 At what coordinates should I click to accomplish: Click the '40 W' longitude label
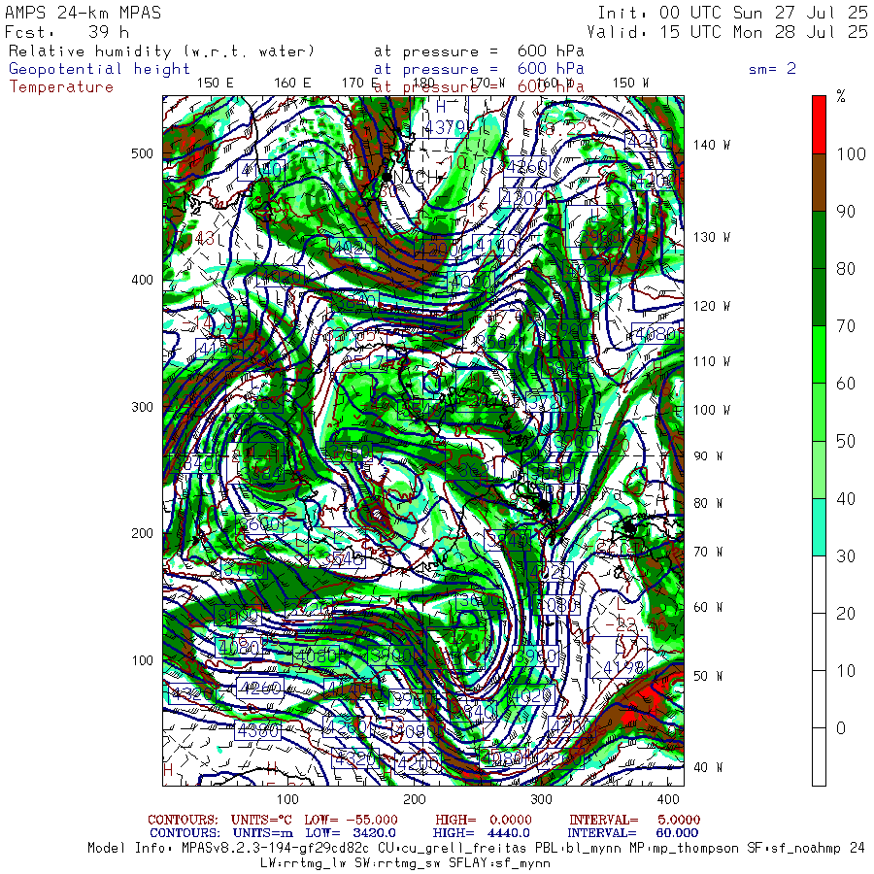(x=708, y=767)
